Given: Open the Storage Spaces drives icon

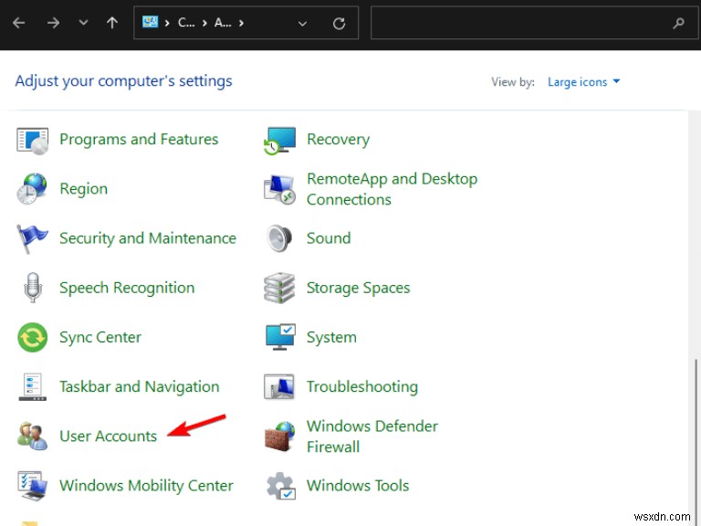Looking at the screenshot, I should 280,288.
